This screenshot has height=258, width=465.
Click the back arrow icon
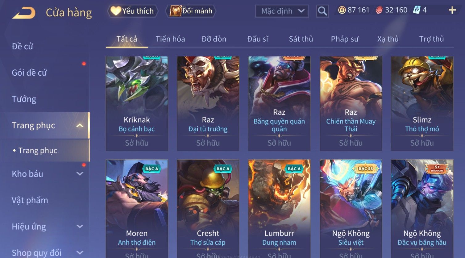click(x=24, y=13)
